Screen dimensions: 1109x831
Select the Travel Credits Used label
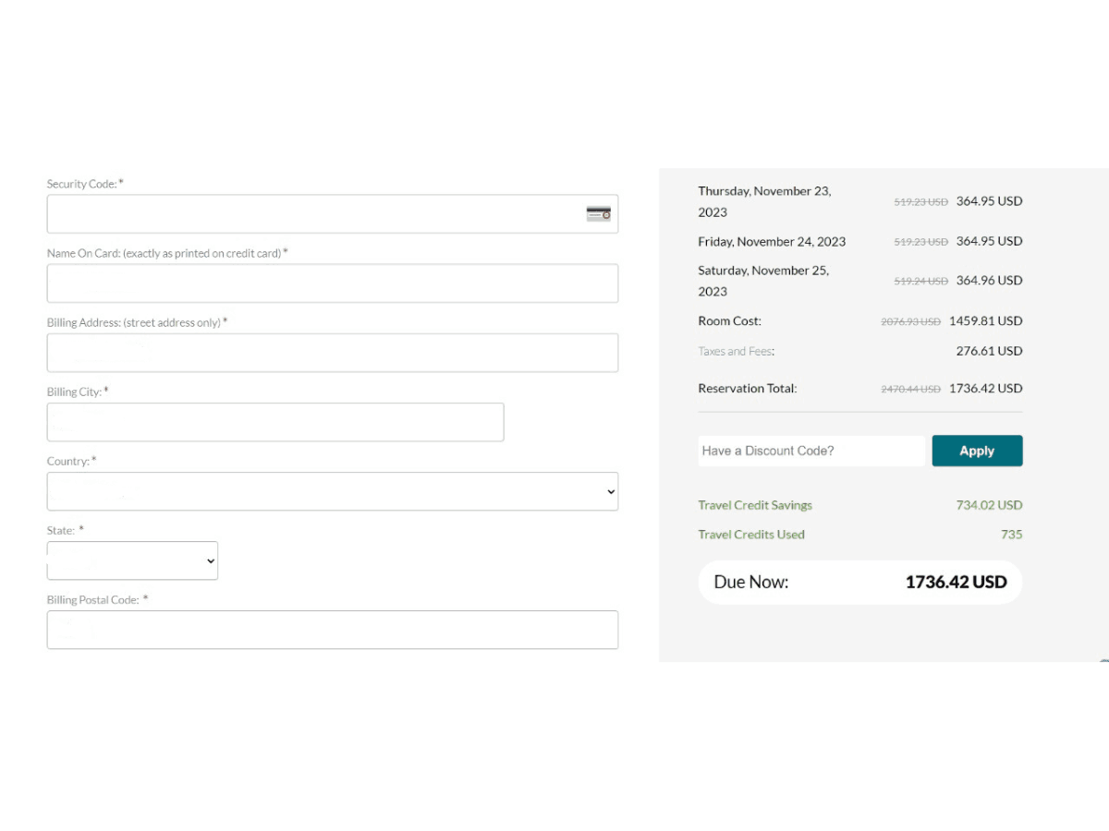[751, 535]
